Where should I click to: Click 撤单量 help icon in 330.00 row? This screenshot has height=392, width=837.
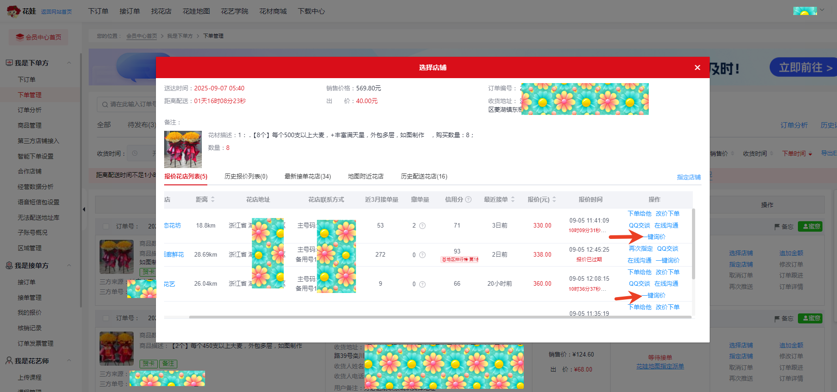[422, 226]
